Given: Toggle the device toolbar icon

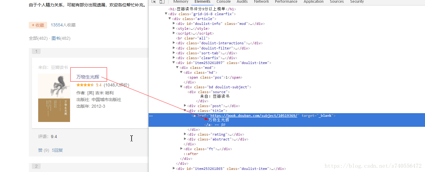Looking at the screenshot, I should 162,2.
